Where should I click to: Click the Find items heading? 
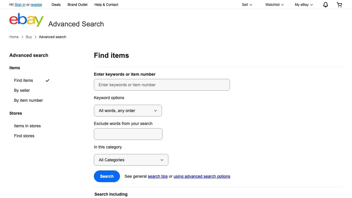[x=111, y=55]
